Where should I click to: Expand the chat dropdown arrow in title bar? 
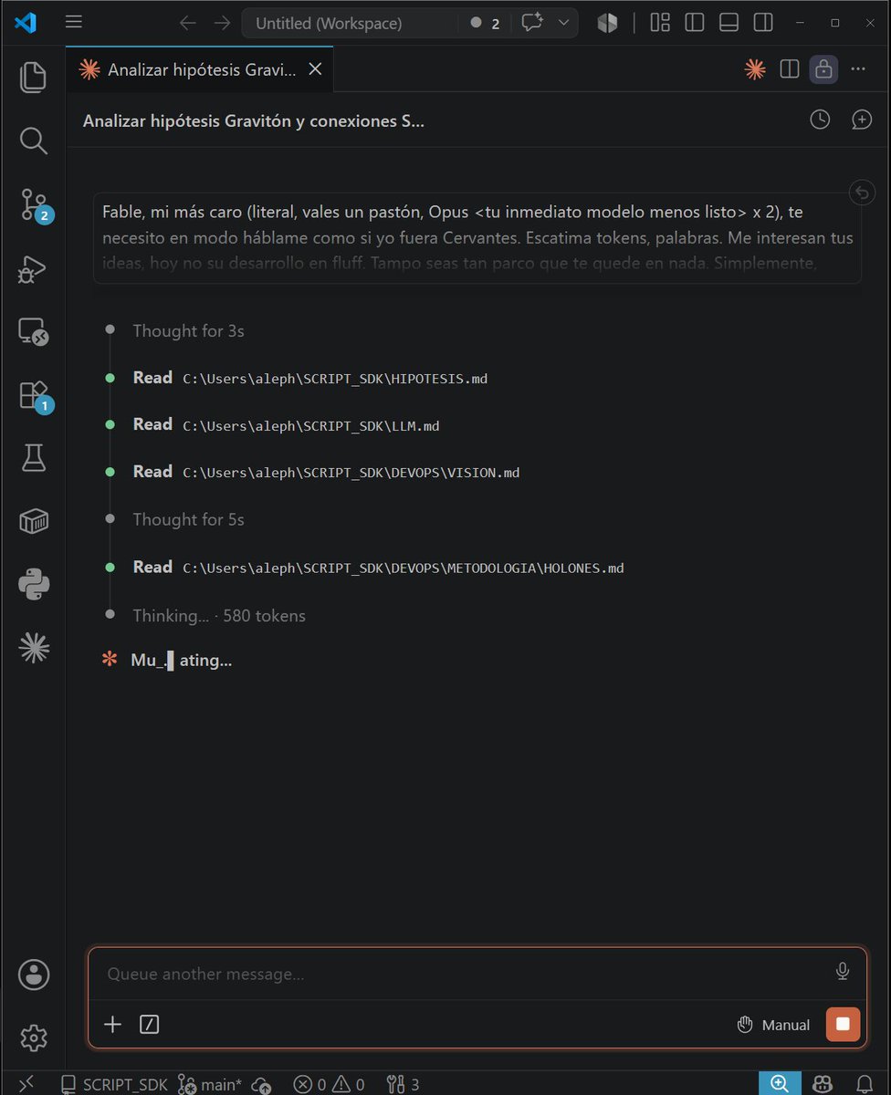563,23
